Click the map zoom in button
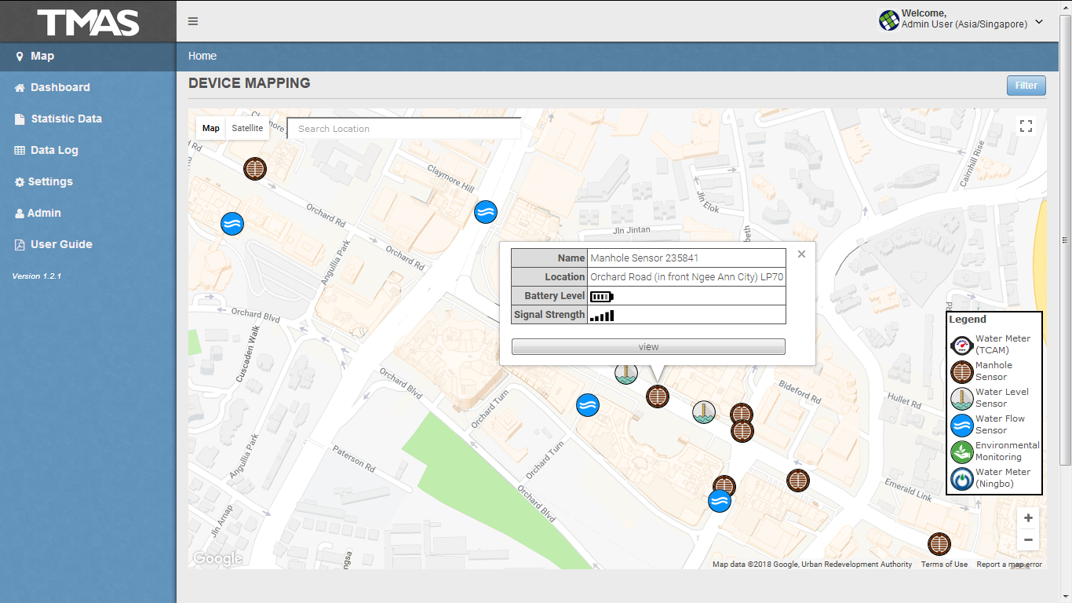1072x603 pixels. 1028,518
